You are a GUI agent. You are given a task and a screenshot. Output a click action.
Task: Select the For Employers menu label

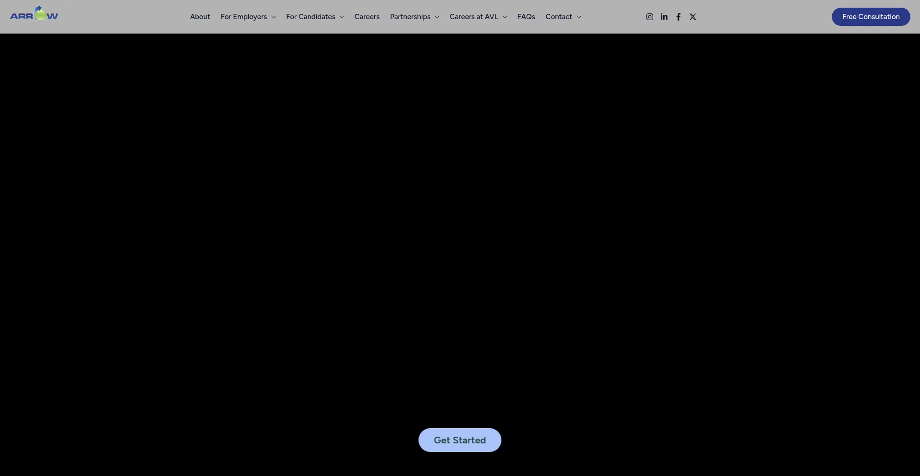point(243,17)
